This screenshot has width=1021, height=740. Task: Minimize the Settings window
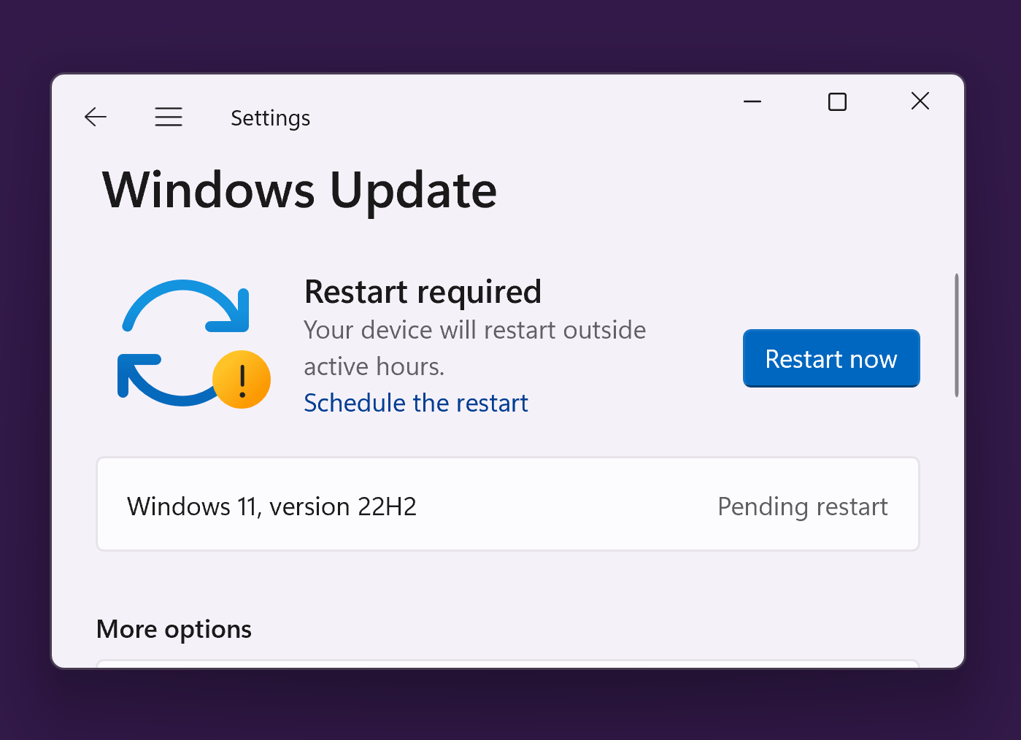coord(752,101)
